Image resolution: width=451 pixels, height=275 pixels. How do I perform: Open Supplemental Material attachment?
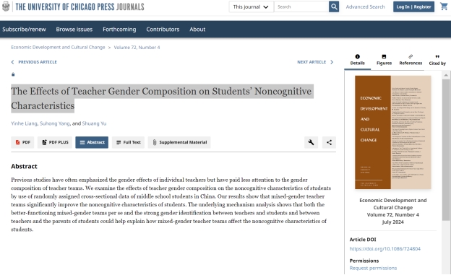(x=179, y=142)
